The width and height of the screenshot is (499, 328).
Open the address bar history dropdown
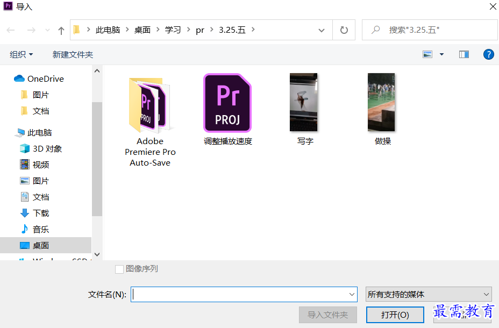pyautogui.click(x=322, y=30)
